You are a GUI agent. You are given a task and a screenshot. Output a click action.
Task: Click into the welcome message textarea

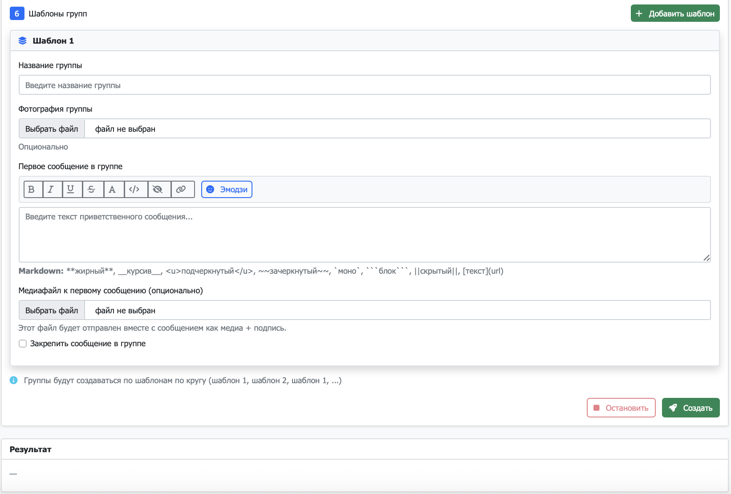[364, 235]
